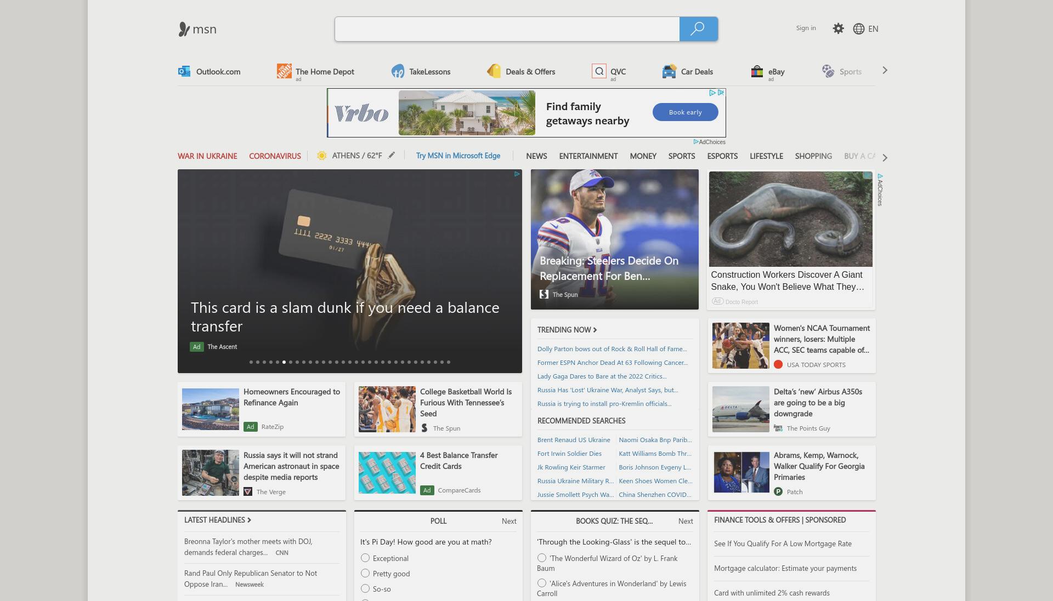Open the LATEST HEADLINES section
Screen dimensions: 1053x601
[x=218, y=520]
